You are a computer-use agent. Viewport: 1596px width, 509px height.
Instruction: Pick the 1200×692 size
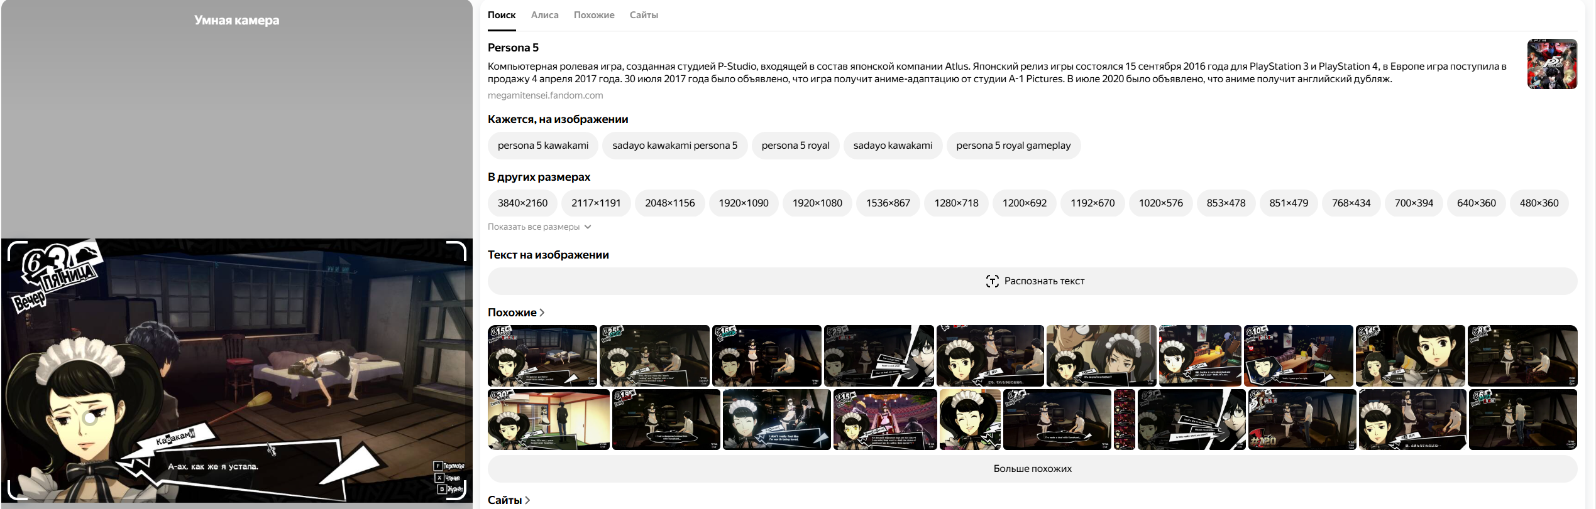coord(1025,203)
